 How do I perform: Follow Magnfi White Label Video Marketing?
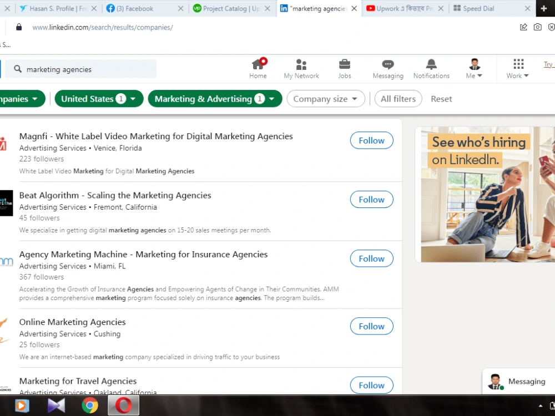[372, 140]
